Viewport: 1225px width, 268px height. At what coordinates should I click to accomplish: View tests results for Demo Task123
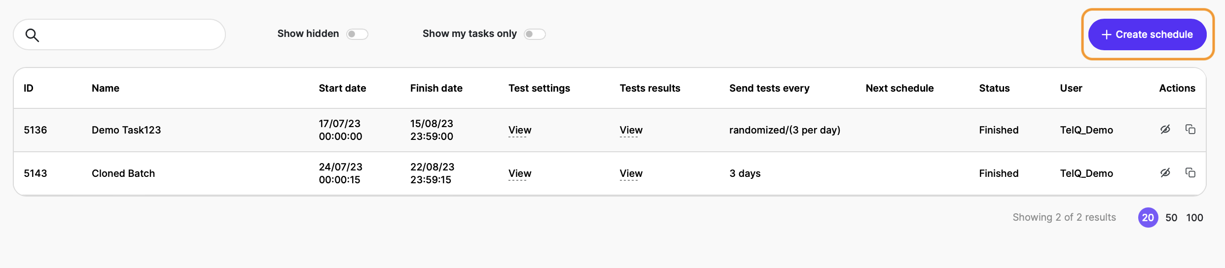tap(631, 130)
